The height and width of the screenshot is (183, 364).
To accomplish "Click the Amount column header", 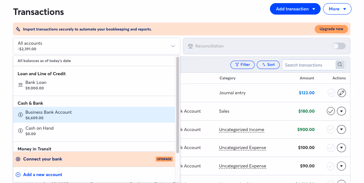I will [x=307, y=78].
